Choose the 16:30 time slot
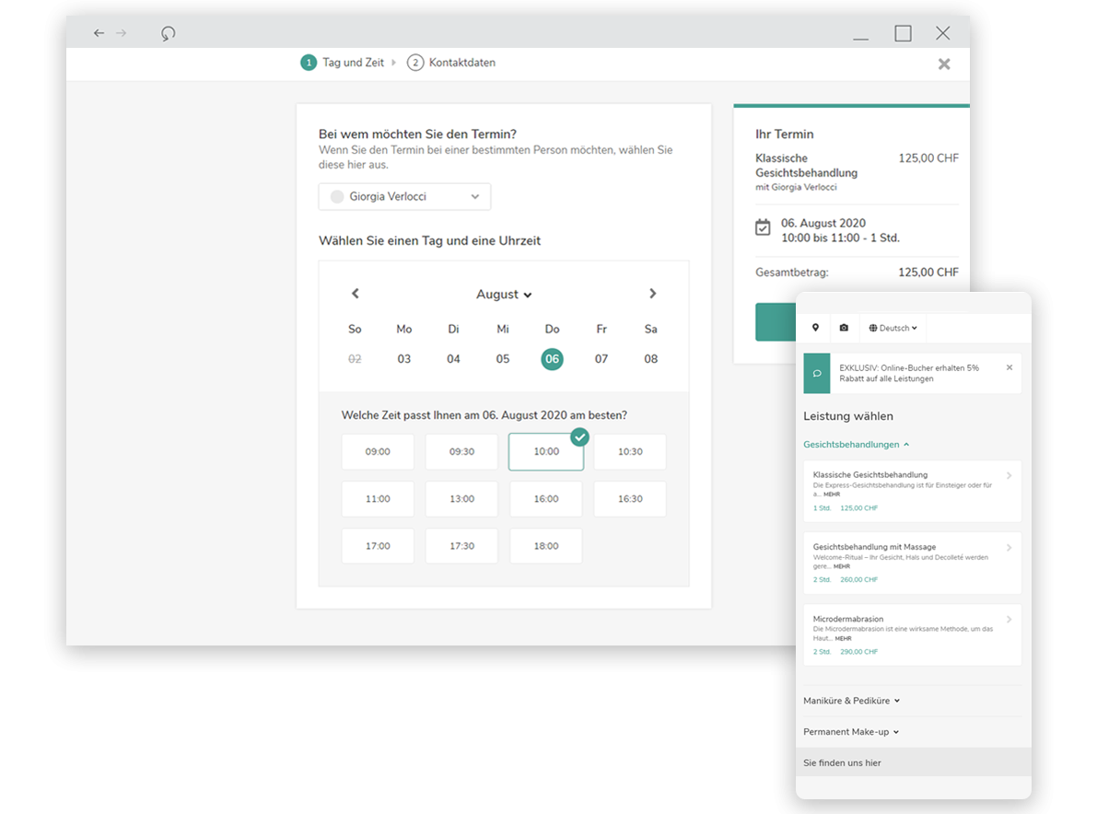Screen dimensions: 1097x814 tap(630, 498)
